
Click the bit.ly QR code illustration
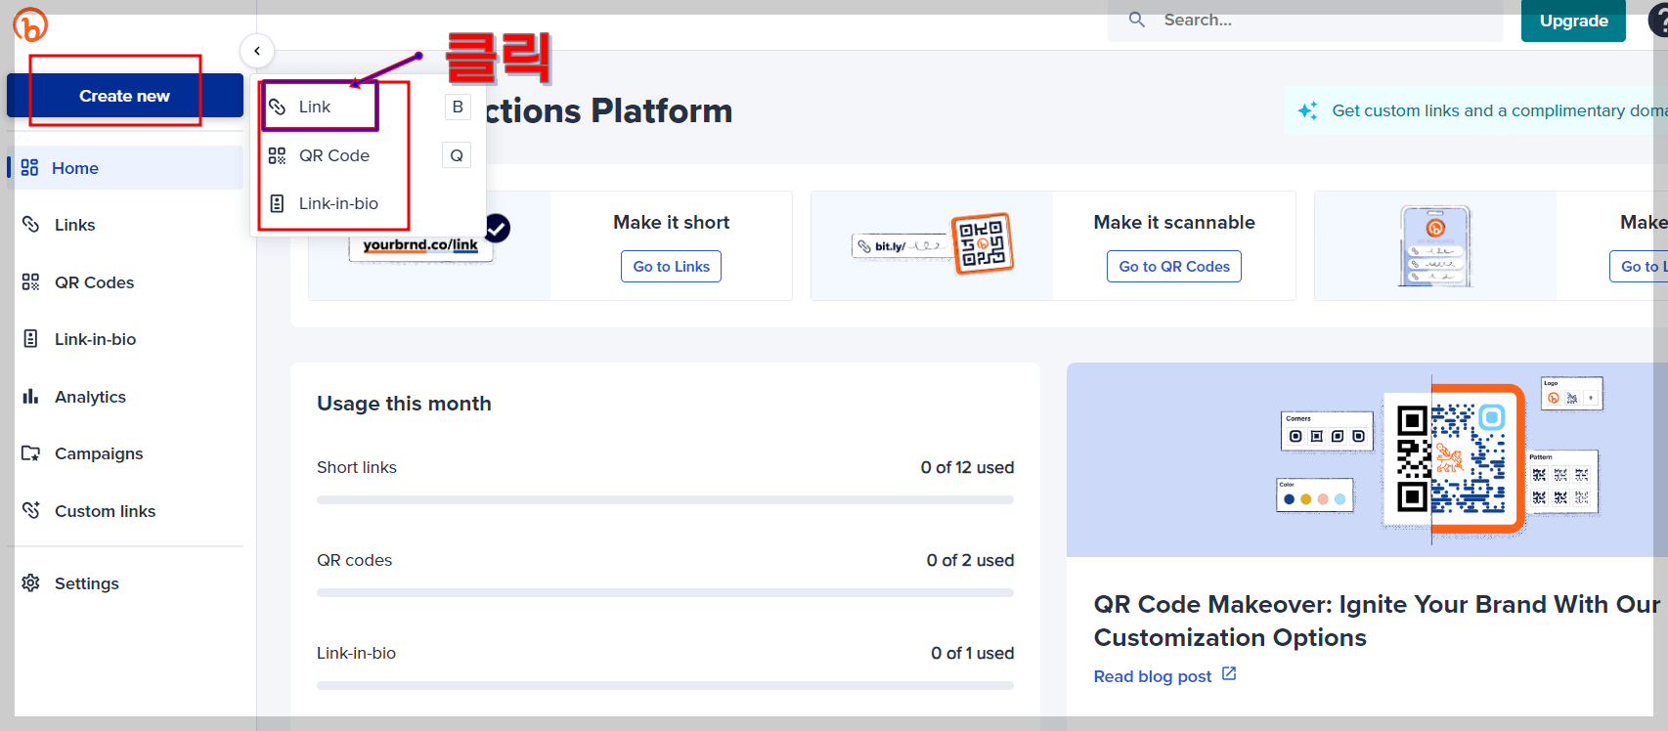click(932, 244)
